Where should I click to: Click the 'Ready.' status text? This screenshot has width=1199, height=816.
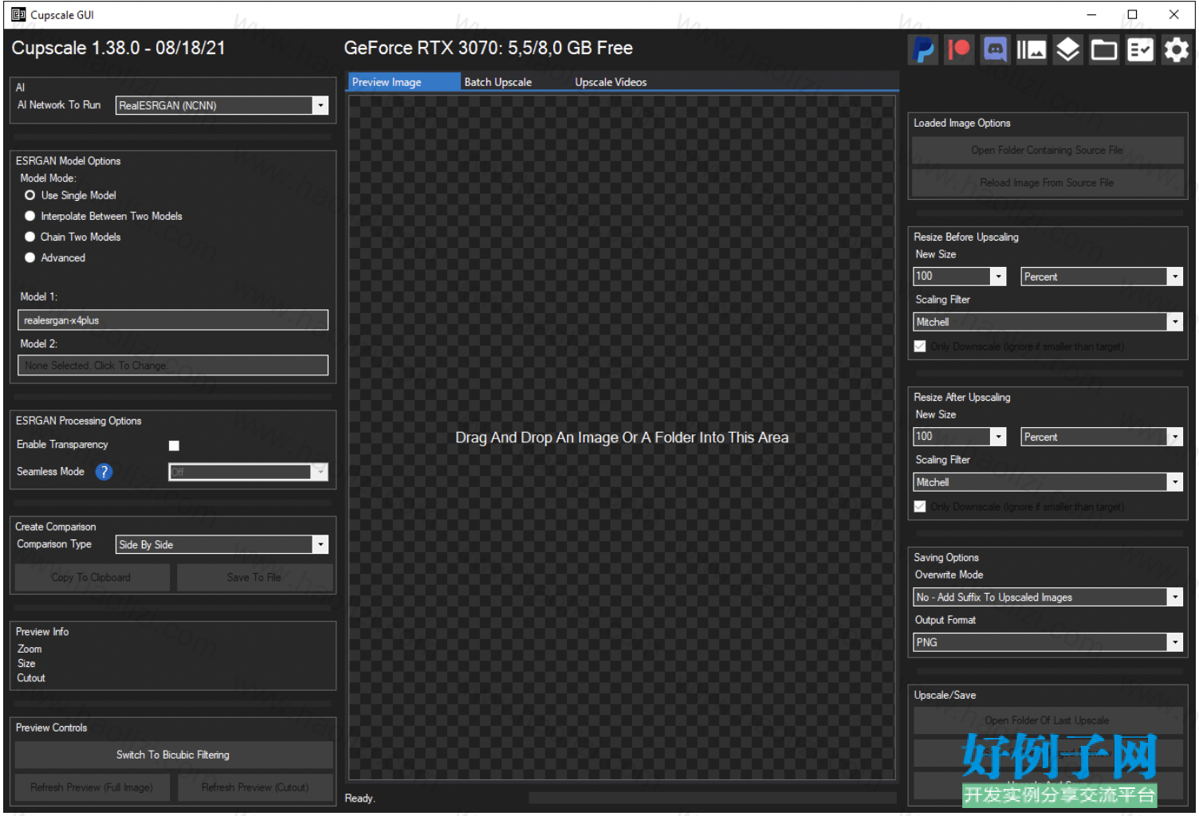(360, 798)
